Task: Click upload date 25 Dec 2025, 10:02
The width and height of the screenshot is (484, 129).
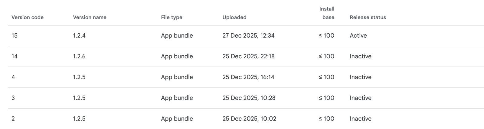Action: point(249,118)
